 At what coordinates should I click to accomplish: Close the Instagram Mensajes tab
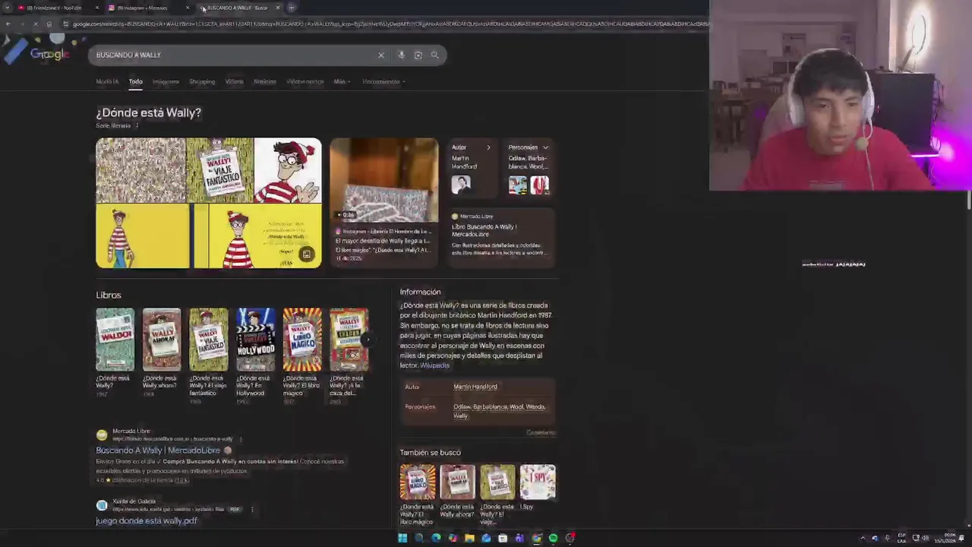[187, 8]
